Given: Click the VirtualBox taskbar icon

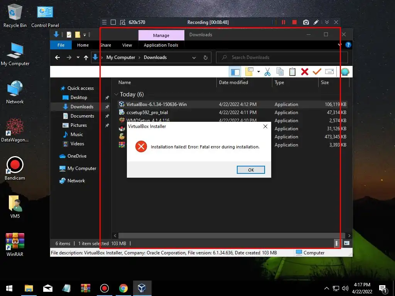Looking at the screenshot, I should tap(142, 288).
